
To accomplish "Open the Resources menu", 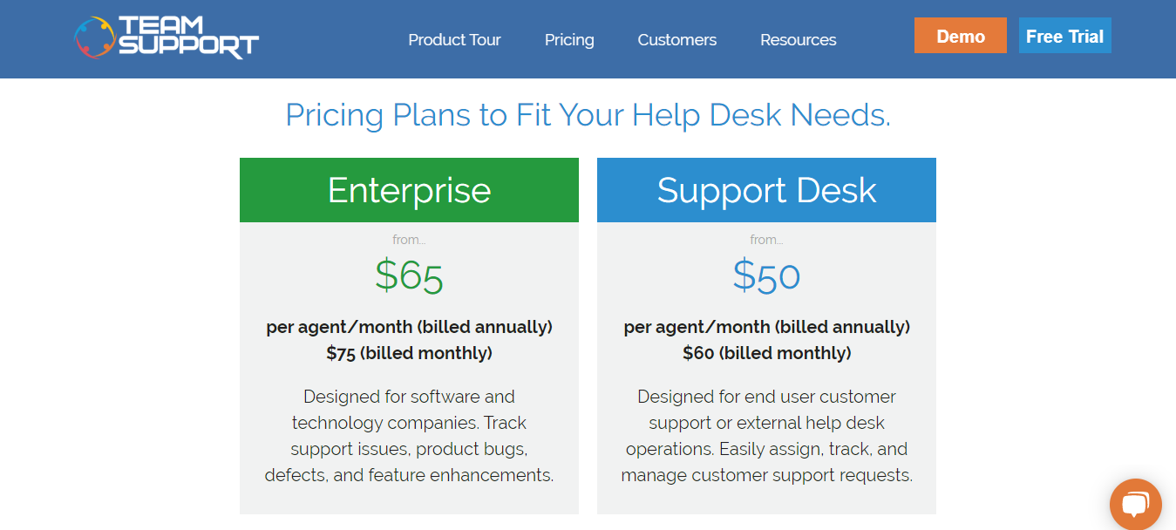I will coord(798,39).
